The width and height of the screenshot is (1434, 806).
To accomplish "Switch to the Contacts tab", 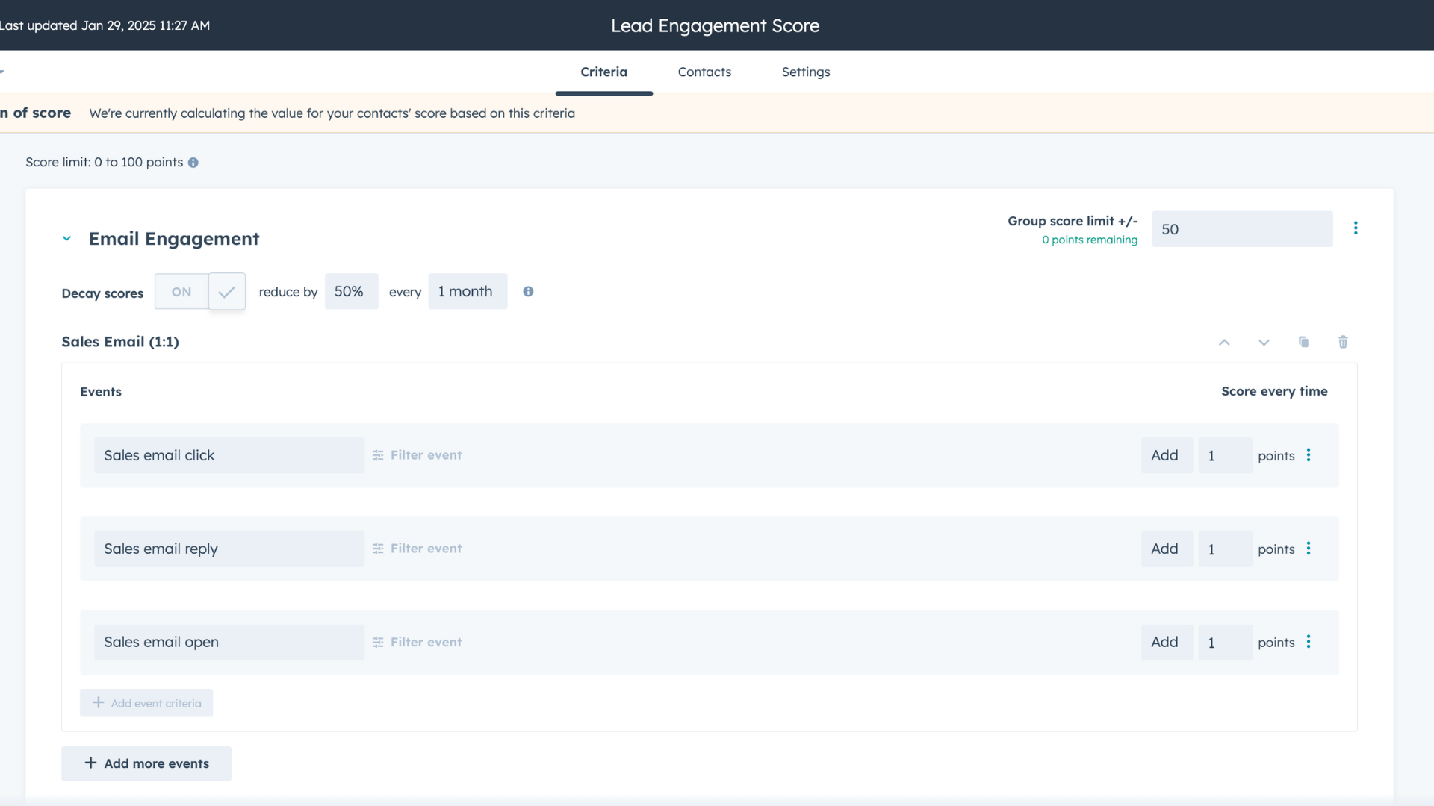I will [x=704, y=72].
